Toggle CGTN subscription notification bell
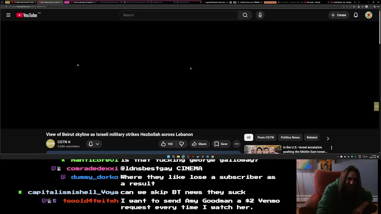This screenshot has height=214, width=381. 91,144
